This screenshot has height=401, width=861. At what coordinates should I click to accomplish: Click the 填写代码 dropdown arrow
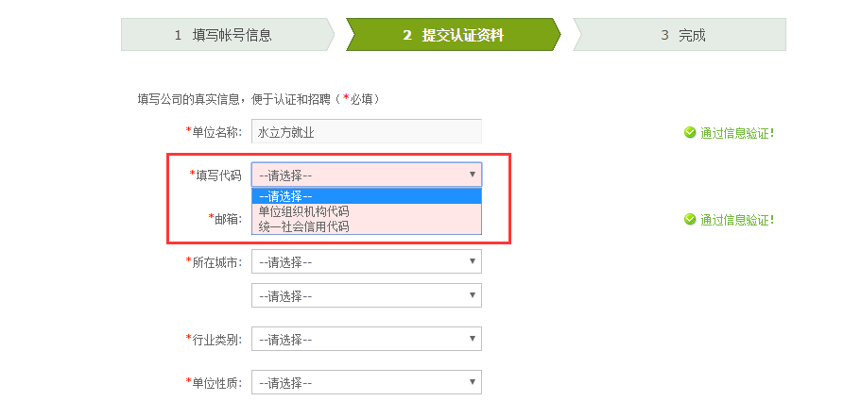point(473,175)
